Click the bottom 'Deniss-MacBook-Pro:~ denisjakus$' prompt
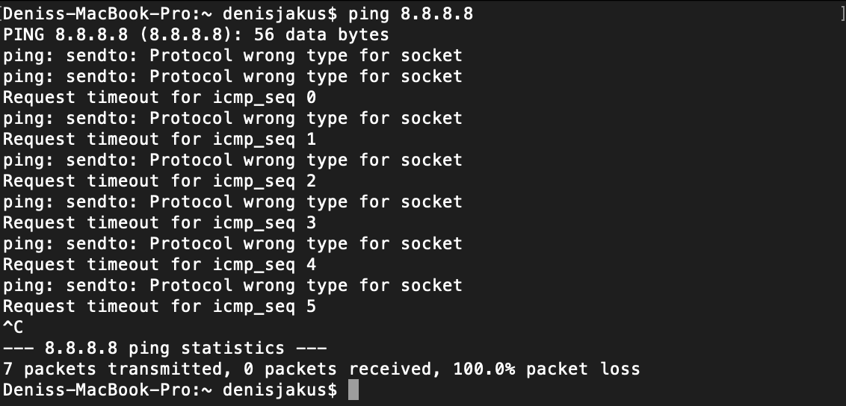The height and width of the screenshot is (406, 846). click(170, 390)
